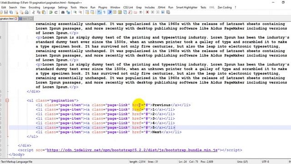Image resolution: width=291 pixels, height=164 pixels.
Task: Click the word Previous in code
Action: click(161, 105)
